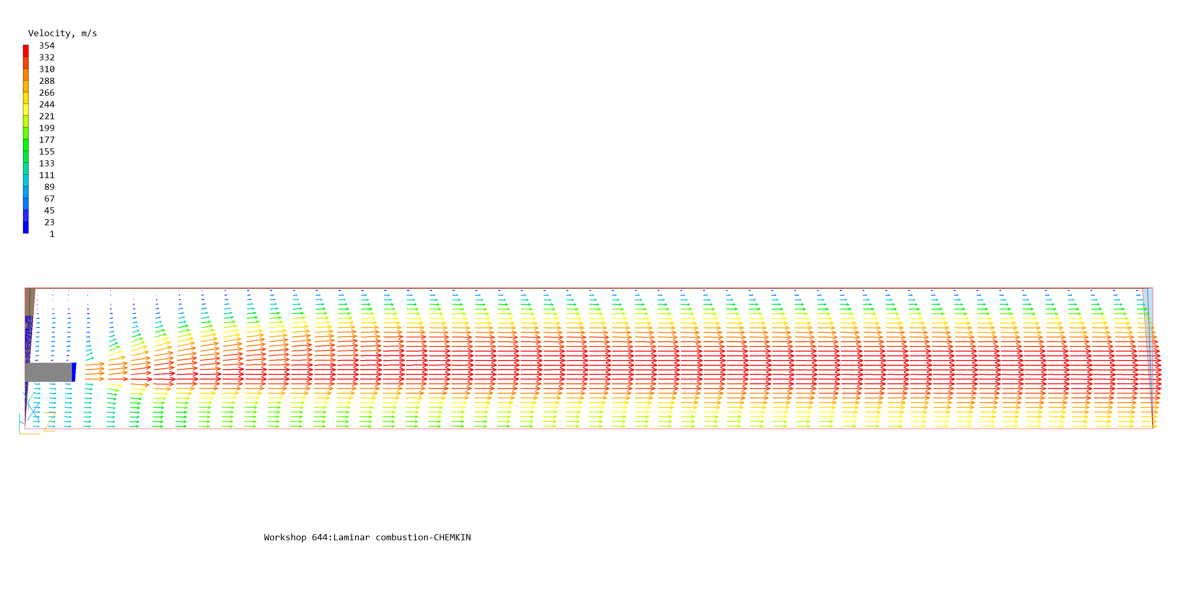Click the orange Z axis triad label
This screenshot has height=598, width=1179.
pyautogui.click(x=50, y=422)
